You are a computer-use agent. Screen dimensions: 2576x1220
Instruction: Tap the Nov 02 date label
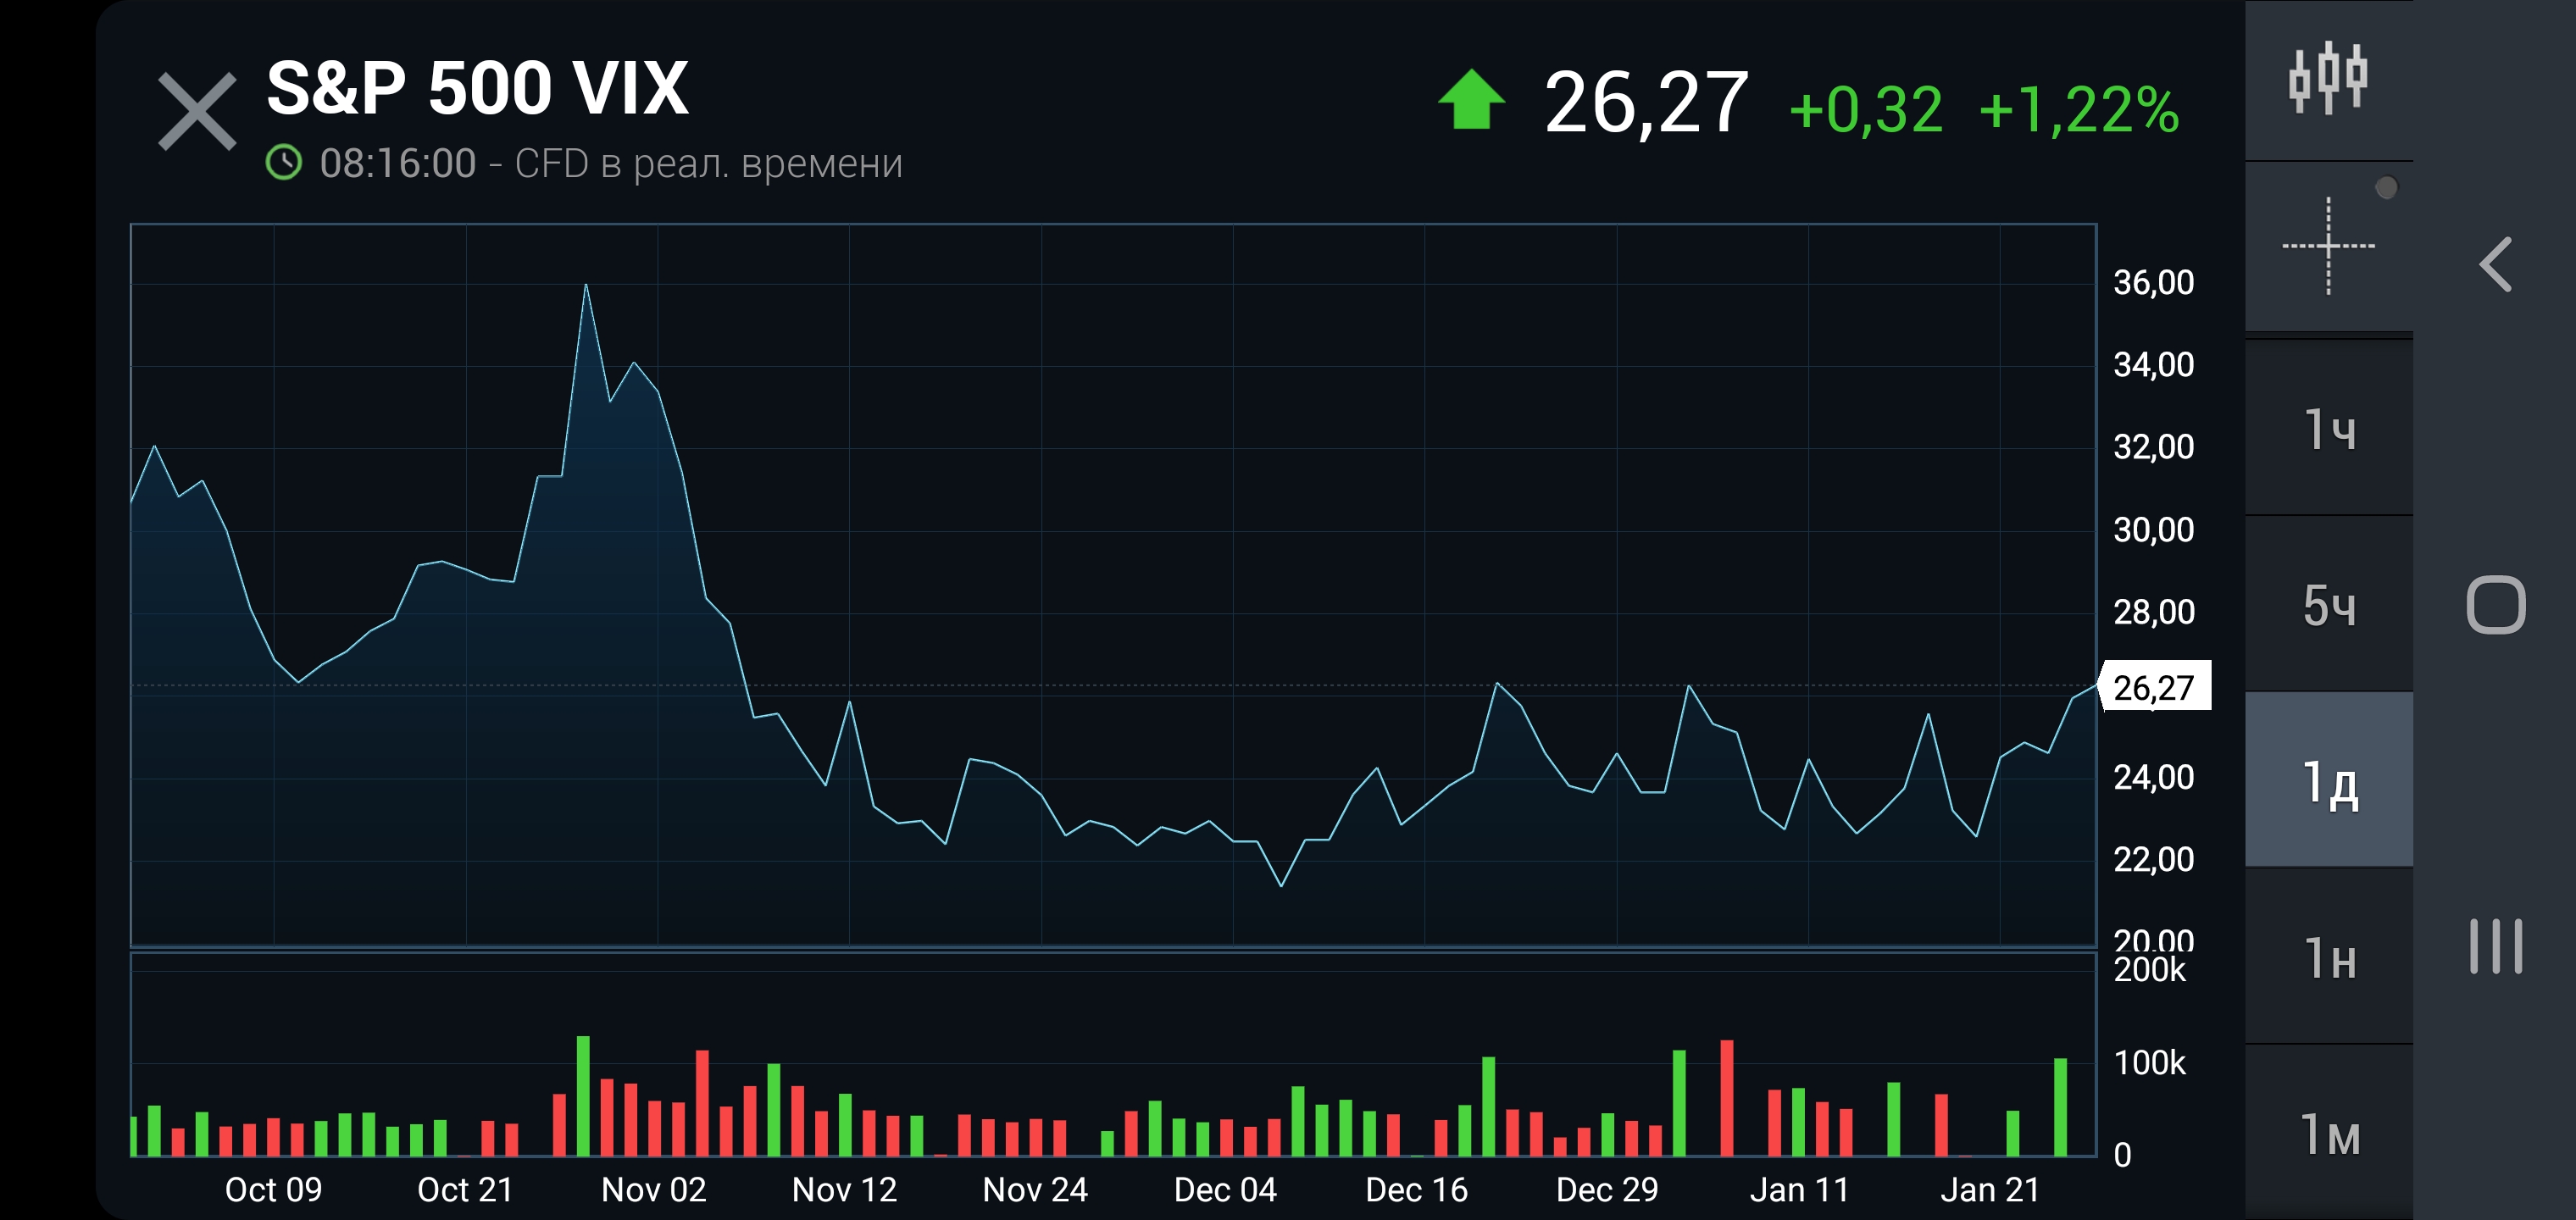coord(654,1190)
